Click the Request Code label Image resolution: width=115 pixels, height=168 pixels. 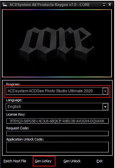(x=18, y=128)
